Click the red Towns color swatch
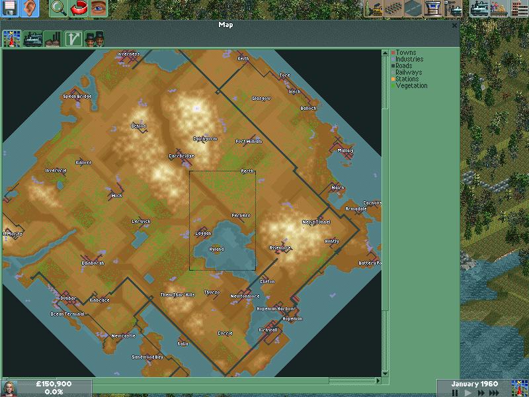 393,53
